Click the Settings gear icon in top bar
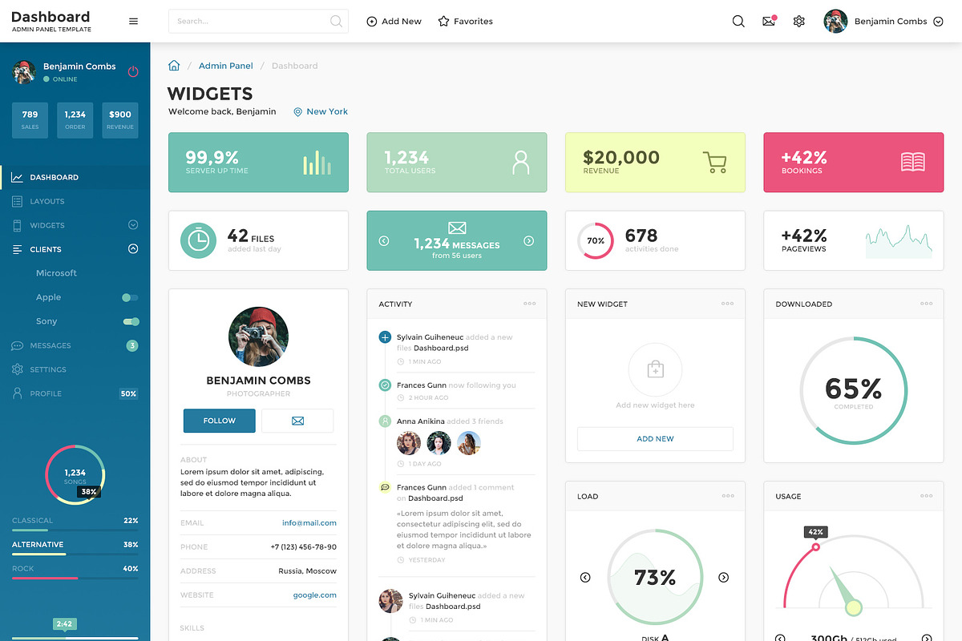 pyautogui.click(x=798, y=21)
